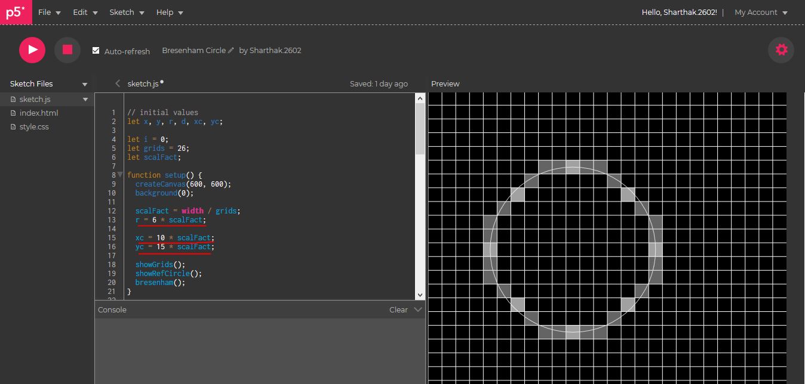
Task: Stop the running sketch
Action: tap(67, 49)
